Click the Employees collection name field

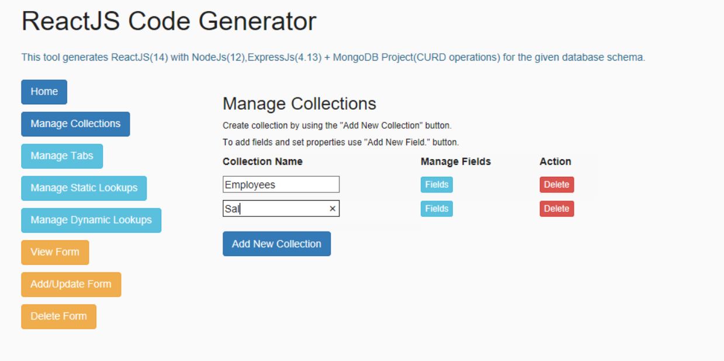pyautogui.click(x=281, y=185)
